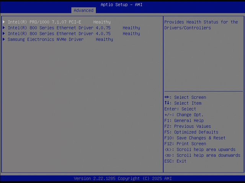This screenshot has width=245, height=183.
Task: Click the 'F1: General Help' hint
Action: point(184,120)
